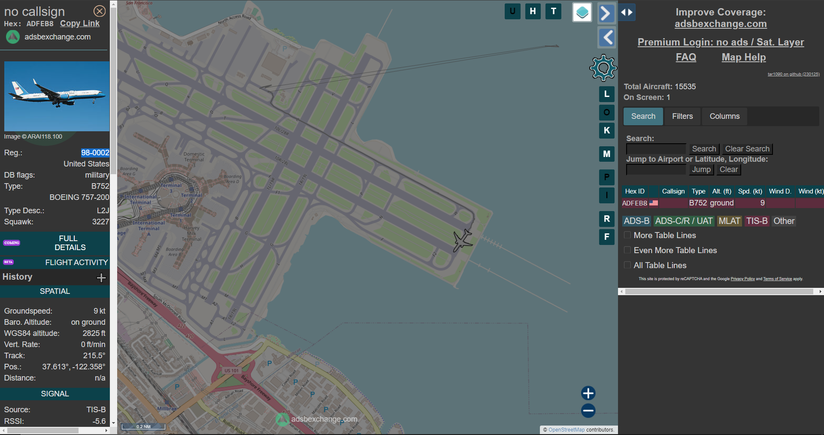
Task: Open tar1090 on github link
Action: [x=794, y=74]
